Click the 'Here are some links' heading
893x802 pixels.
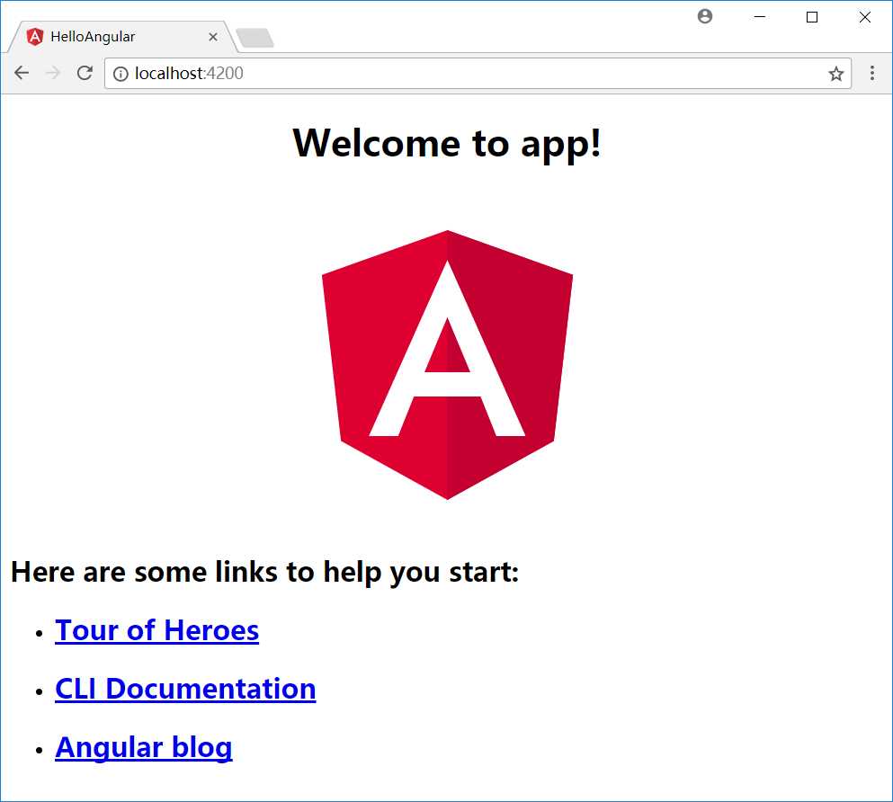[264, 572]
